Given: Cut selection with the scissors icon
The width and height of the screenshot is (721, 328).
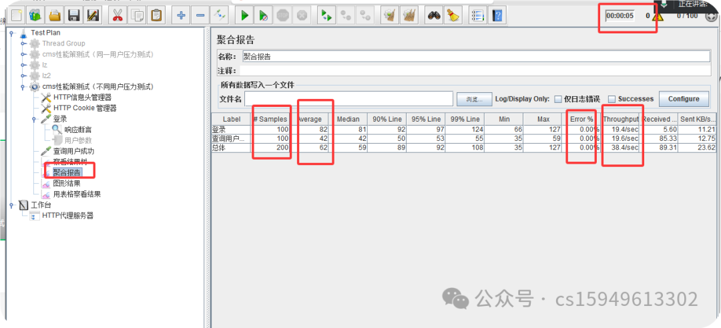Looking at the screenshot, I should point(117,15).
